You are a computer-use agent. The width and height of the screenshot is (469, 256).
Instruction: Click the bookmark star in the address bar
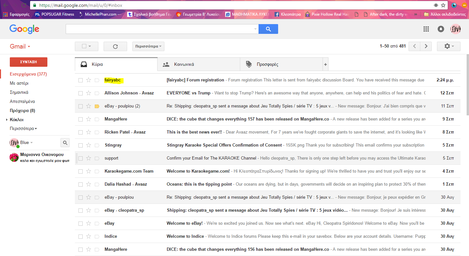tap(443, 5)
